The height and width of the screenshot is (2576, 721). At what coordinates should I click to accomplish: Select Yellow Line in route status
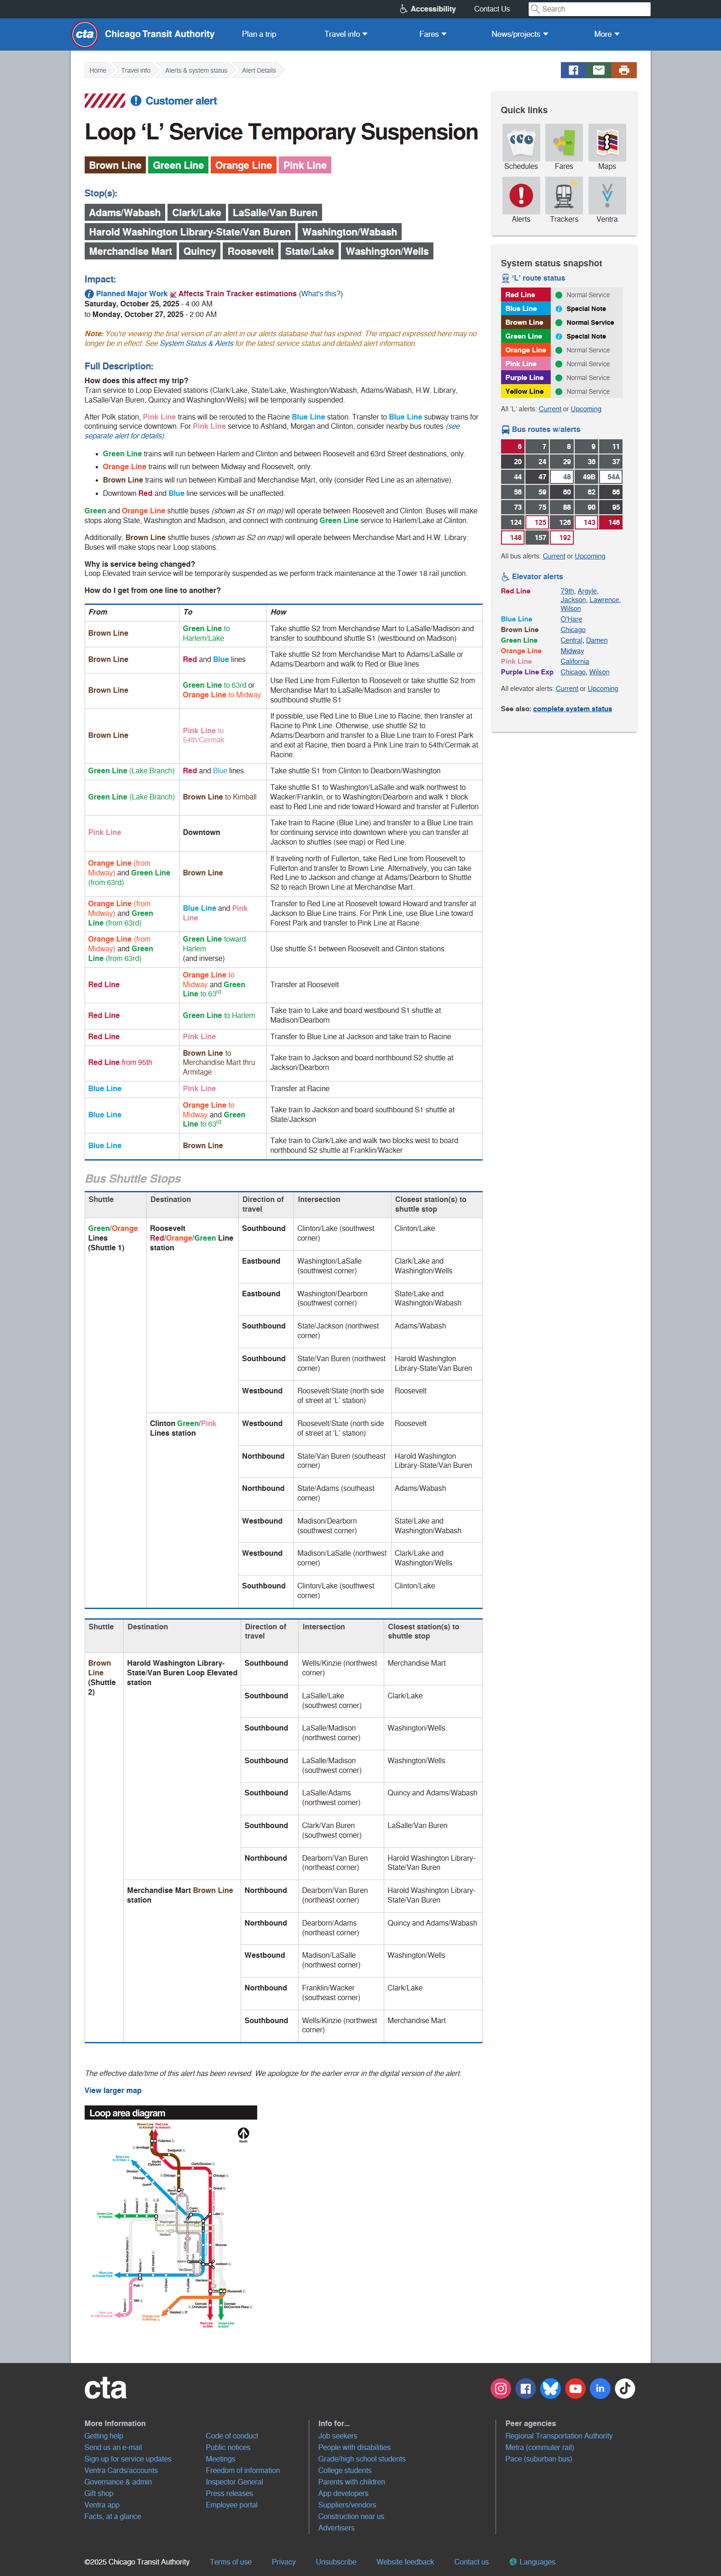[x=525, y=391]
